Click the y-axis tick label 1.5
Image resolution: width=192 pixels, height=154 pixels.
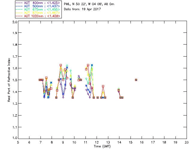pyautogui.click(x=15, y=80)
